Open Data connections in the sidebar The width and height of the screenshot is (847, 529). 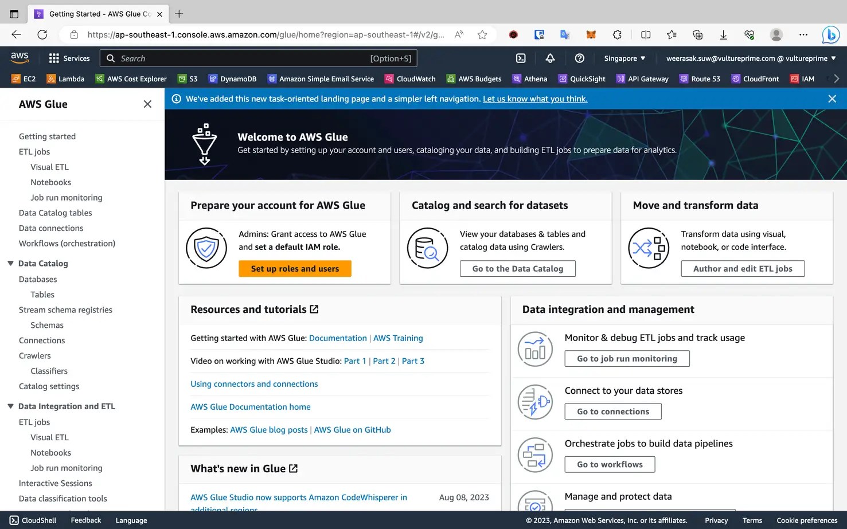click(51, 228)
